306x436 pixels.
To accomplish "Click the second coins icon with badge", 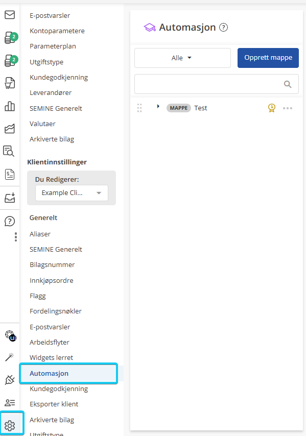I will [11, 61].
